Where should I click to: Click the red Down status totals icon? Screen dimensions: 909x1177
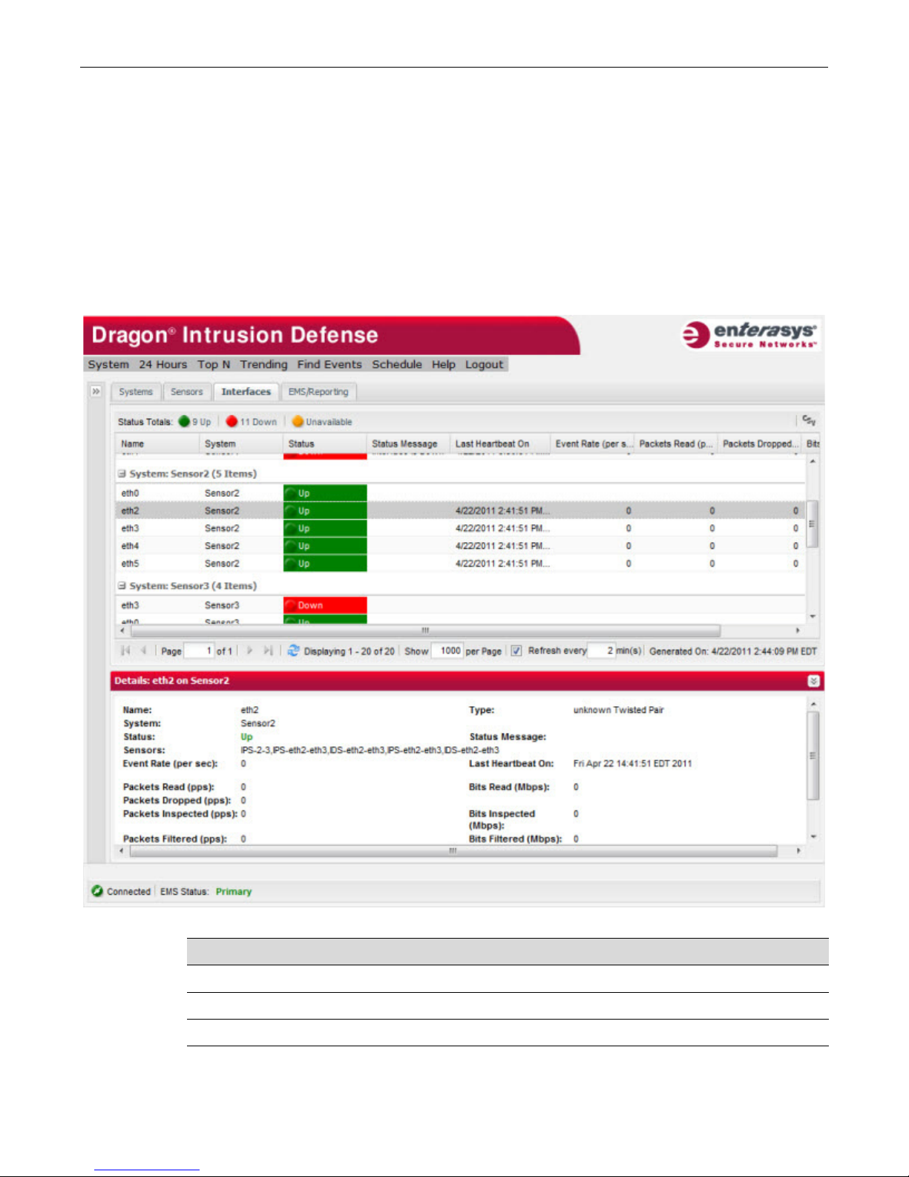[x=232, y=421]
